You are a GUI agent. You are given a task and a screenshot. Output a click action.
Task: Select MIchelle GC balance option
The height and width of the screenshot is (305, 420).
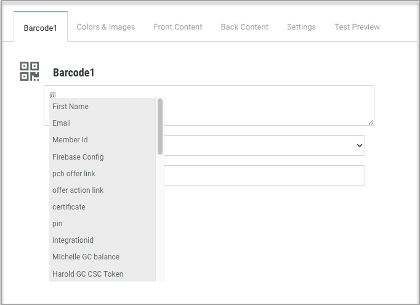(x=86, y=257)
